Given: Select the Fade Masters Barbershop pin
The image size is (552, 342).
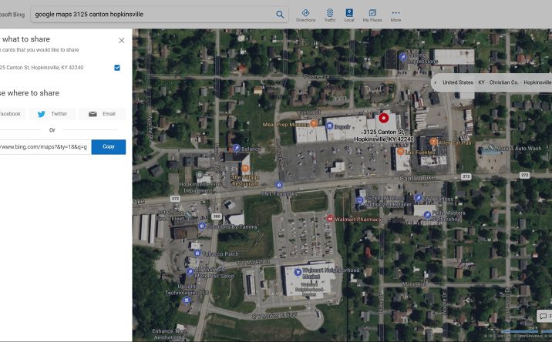Looking at the screenshot, I should 427,214.
